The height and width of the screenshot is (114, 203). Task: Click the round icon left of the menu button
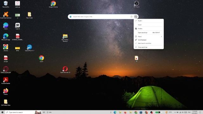132,16
